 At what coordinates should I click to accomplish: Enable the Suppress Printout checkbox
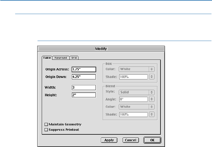(46, 130)
